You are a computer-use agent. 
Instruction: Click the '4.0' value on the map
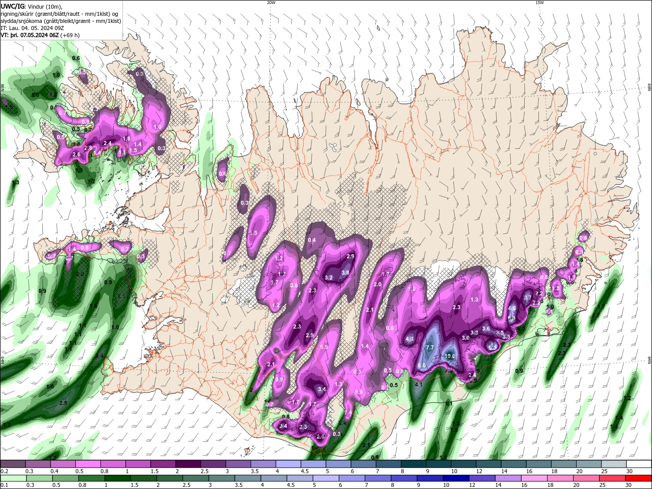coord(410,339)
